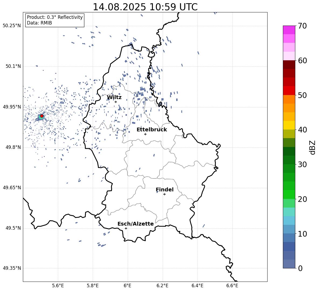Click the 6.2°E longitude label
The height and width of the screenshot is (291, 319).
[x=162, y=286]
